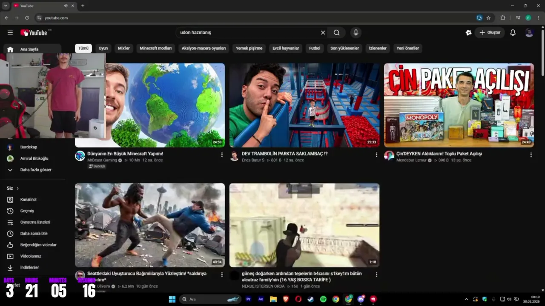Viewport: 545px width, 306px height.
Task: Select the Minecraft modları chip
Action: point(156,48)
